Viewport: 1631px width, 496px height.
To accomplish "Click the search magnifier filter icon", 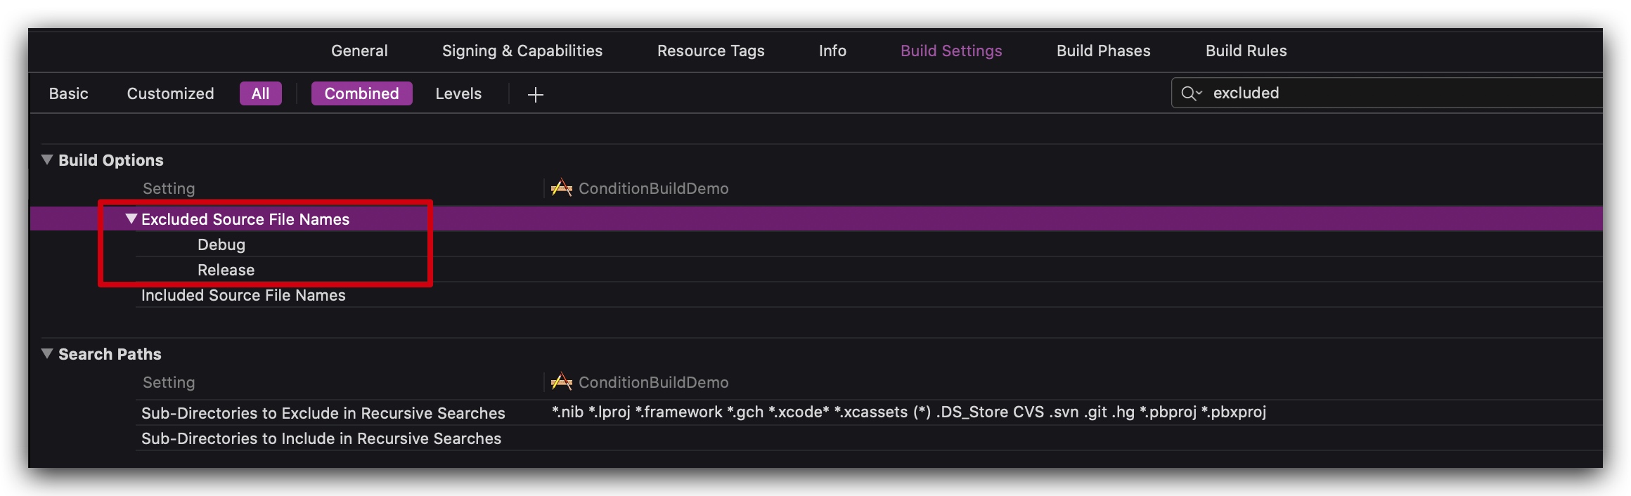I will 1191,93.
